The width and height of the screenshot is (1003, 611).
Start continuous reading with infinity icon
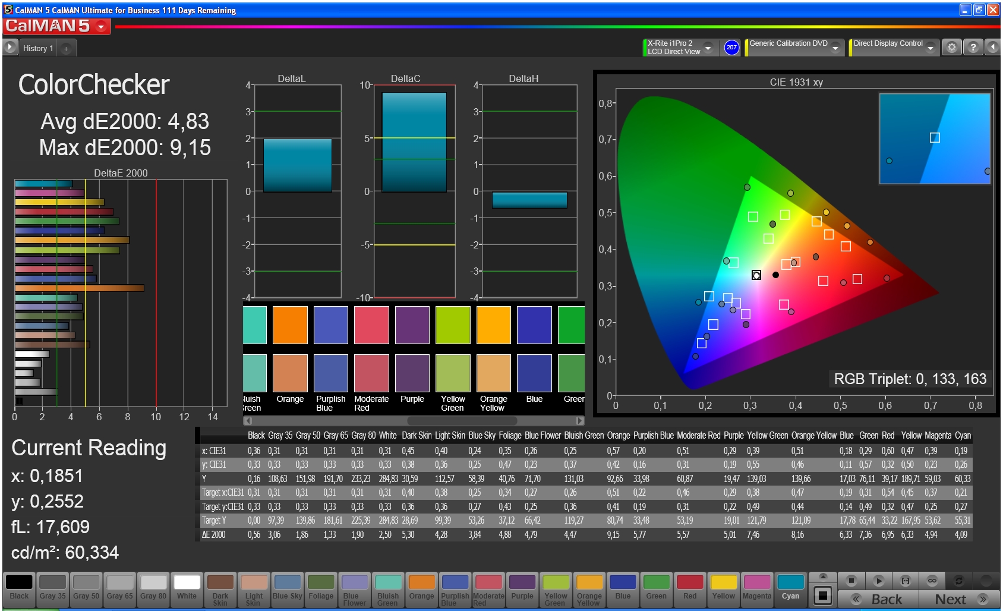pyautogui.click(x=932, y=581)
